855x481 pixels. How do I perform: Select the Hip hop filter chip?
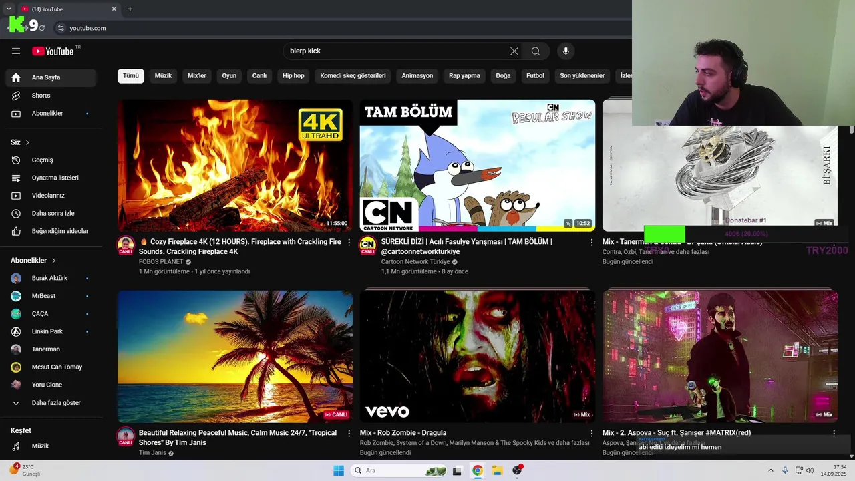tap(293, 76)
